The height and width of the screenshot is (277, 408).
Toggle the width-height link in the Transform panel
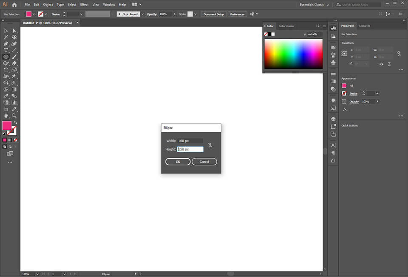[x=398, y=54]
